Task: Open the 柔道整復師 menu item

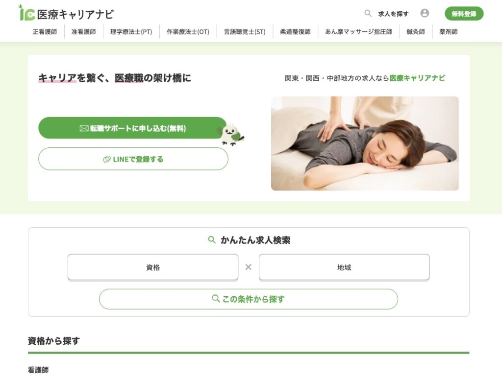Action: click(x=295, y=32)
